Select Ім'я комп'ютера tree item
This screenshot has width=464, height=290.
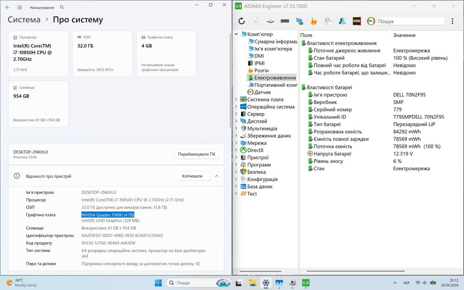[270, 49]
